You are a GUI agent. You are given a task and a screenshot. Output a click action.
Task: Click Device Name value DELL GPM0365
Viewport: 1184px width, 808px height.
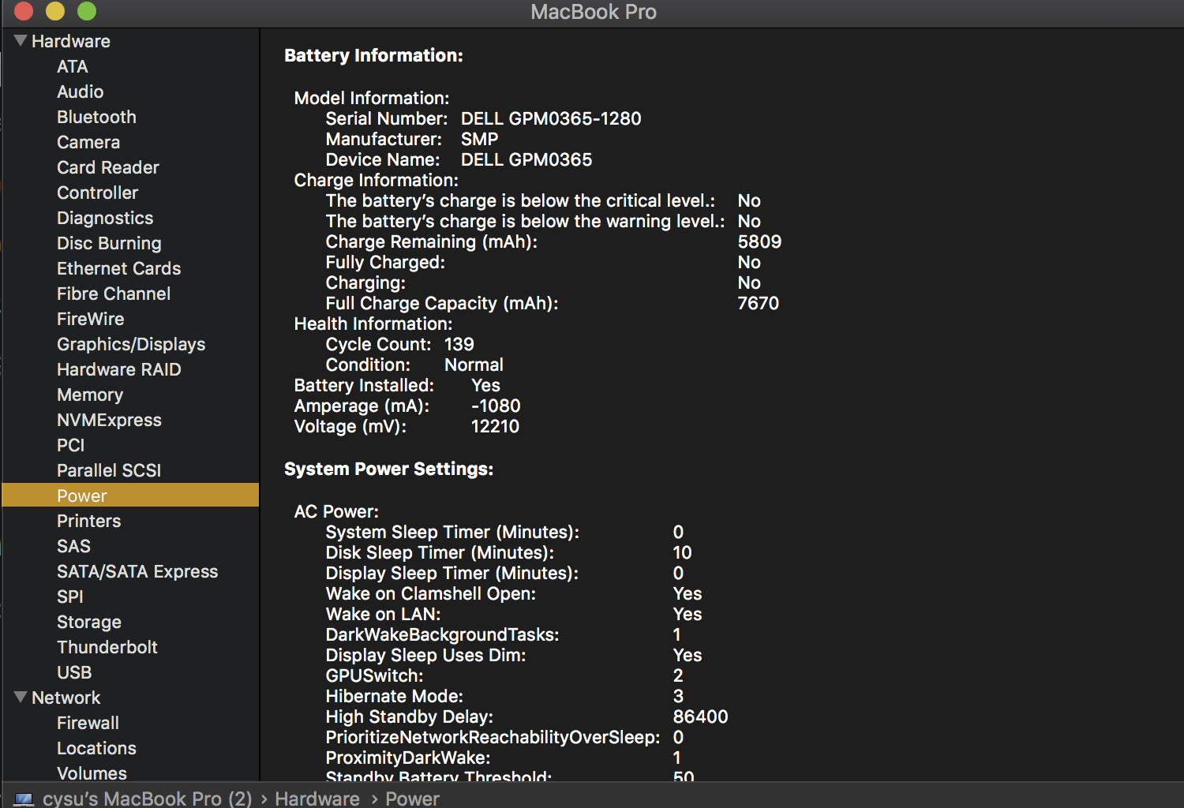click(x=526, y=159)
